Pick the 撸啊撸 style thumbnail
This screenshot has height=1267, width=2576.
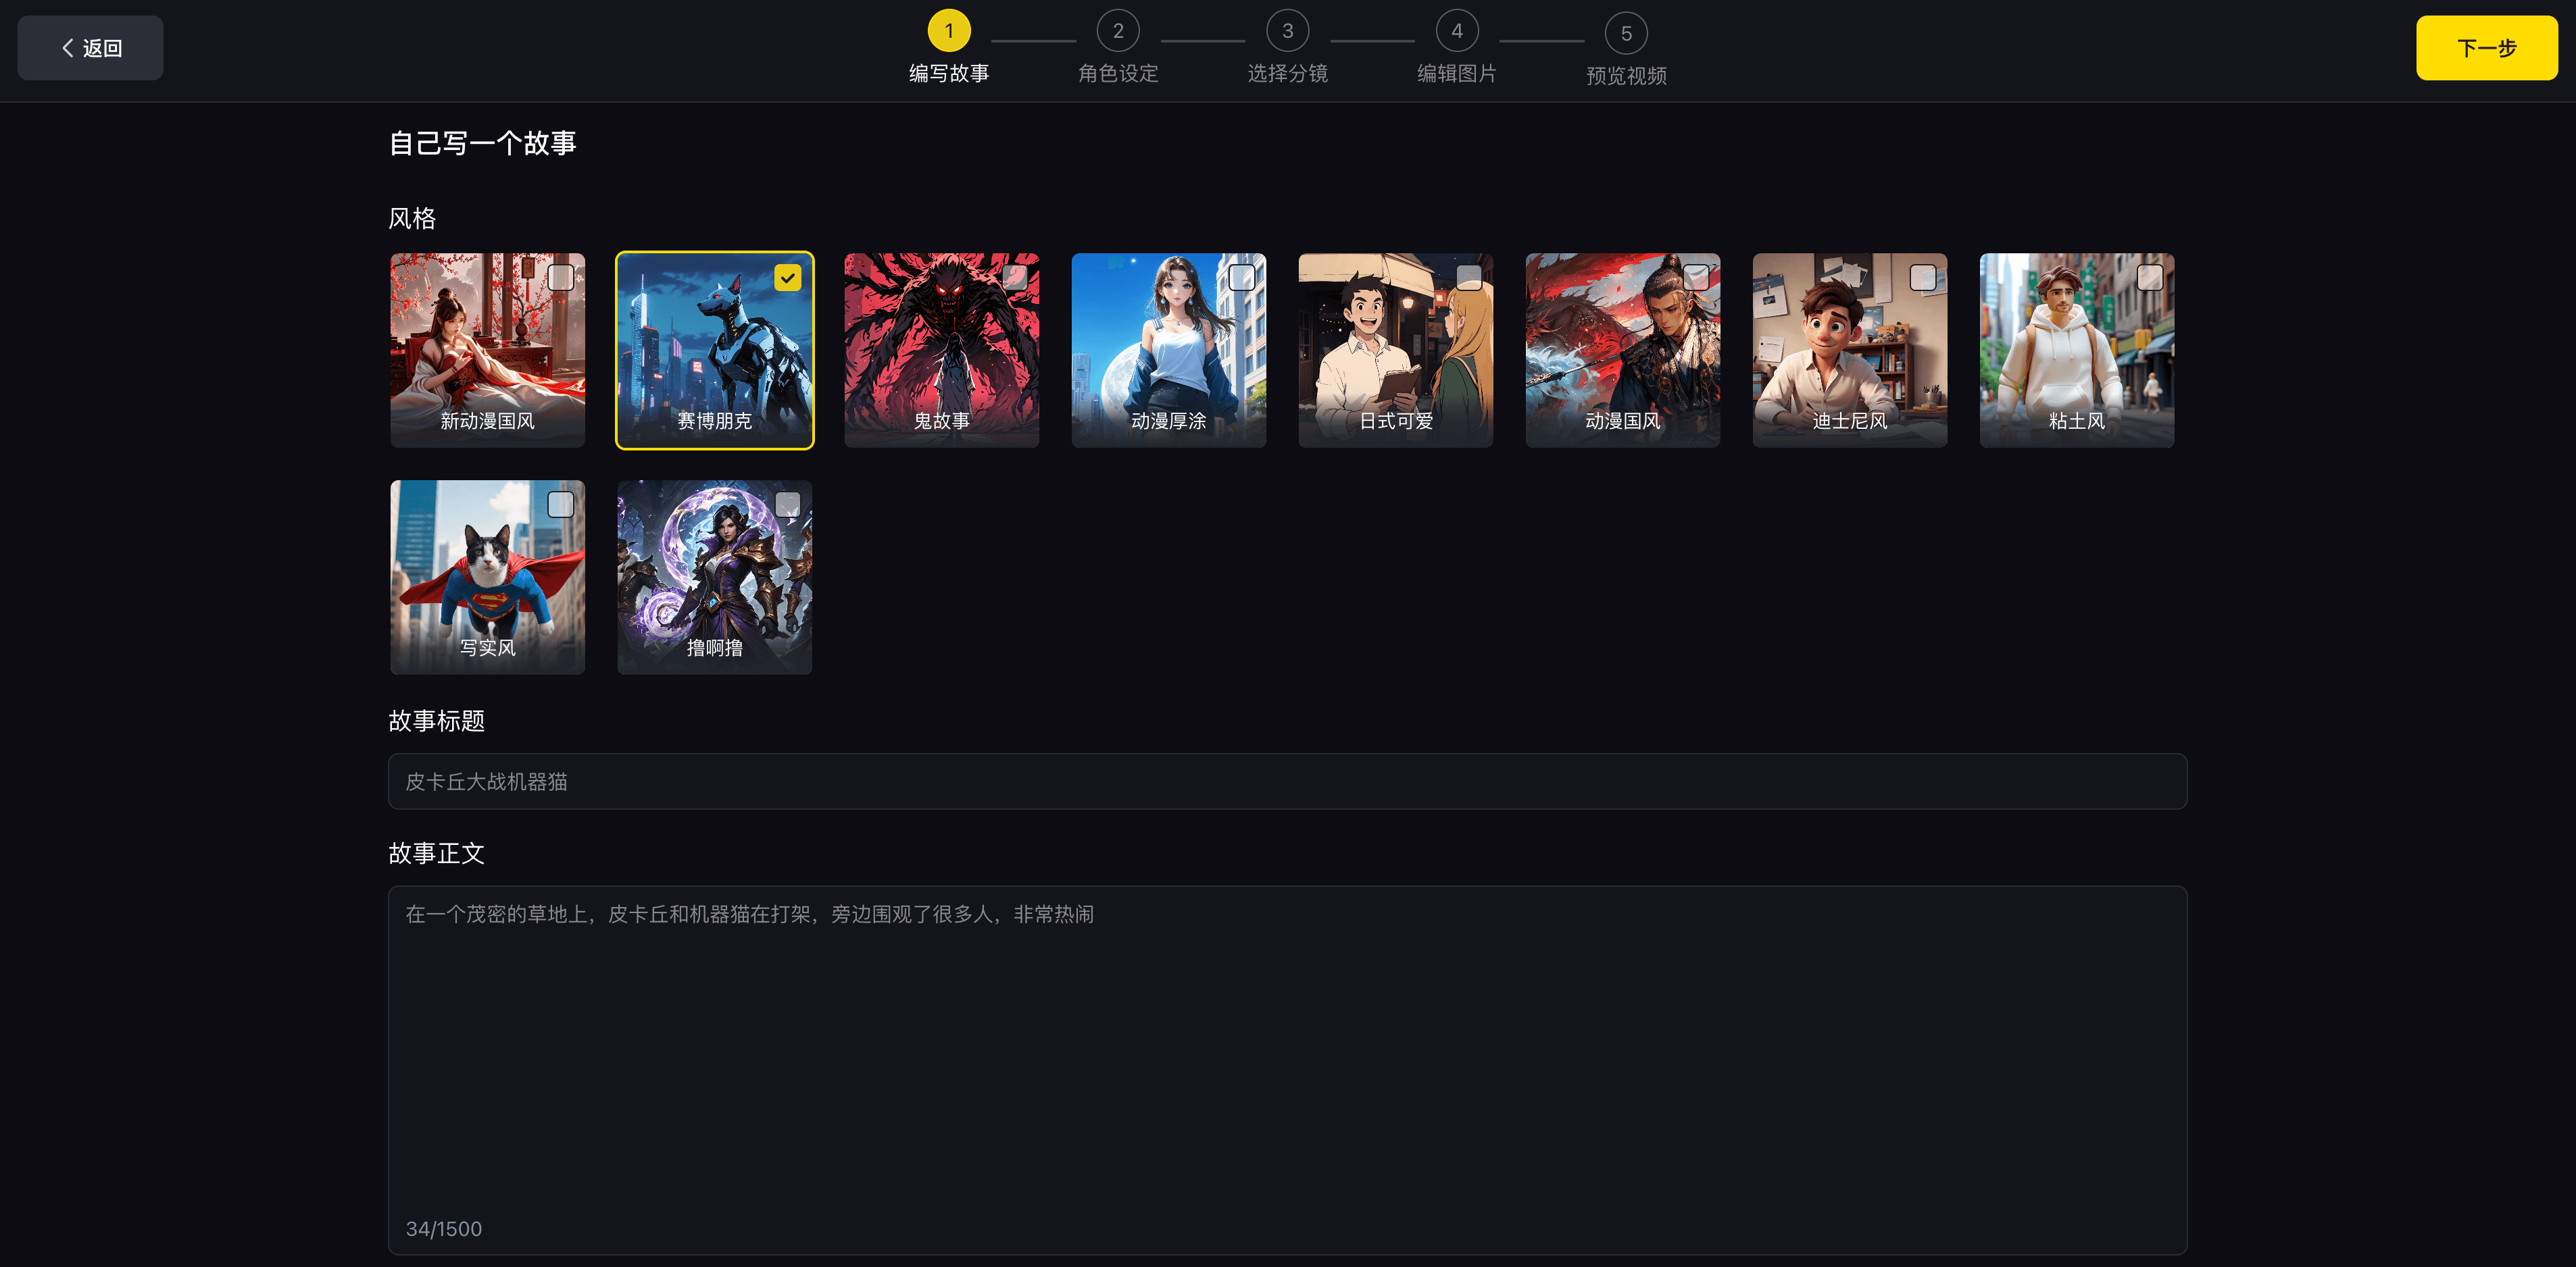[x=714, y=577]
